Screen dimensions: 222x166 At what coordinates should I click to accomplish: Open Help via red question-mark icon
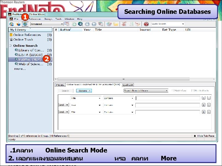[146, 24]
